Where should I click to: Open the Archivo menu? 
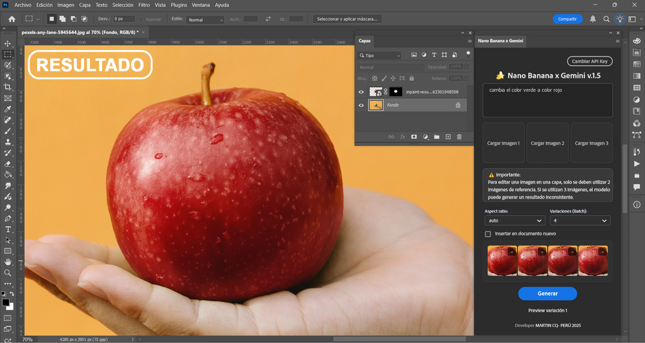pyautogui.click(x=23, y=5)
